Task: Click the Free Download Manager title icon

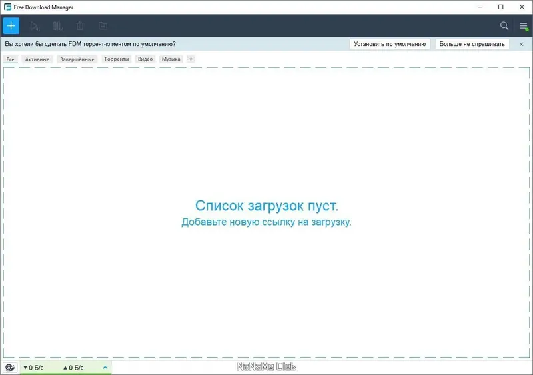Action: (7, 7)
